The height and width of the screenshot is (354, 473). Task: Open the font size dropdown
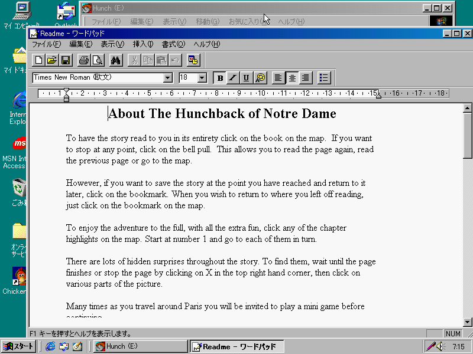point(200,77)
